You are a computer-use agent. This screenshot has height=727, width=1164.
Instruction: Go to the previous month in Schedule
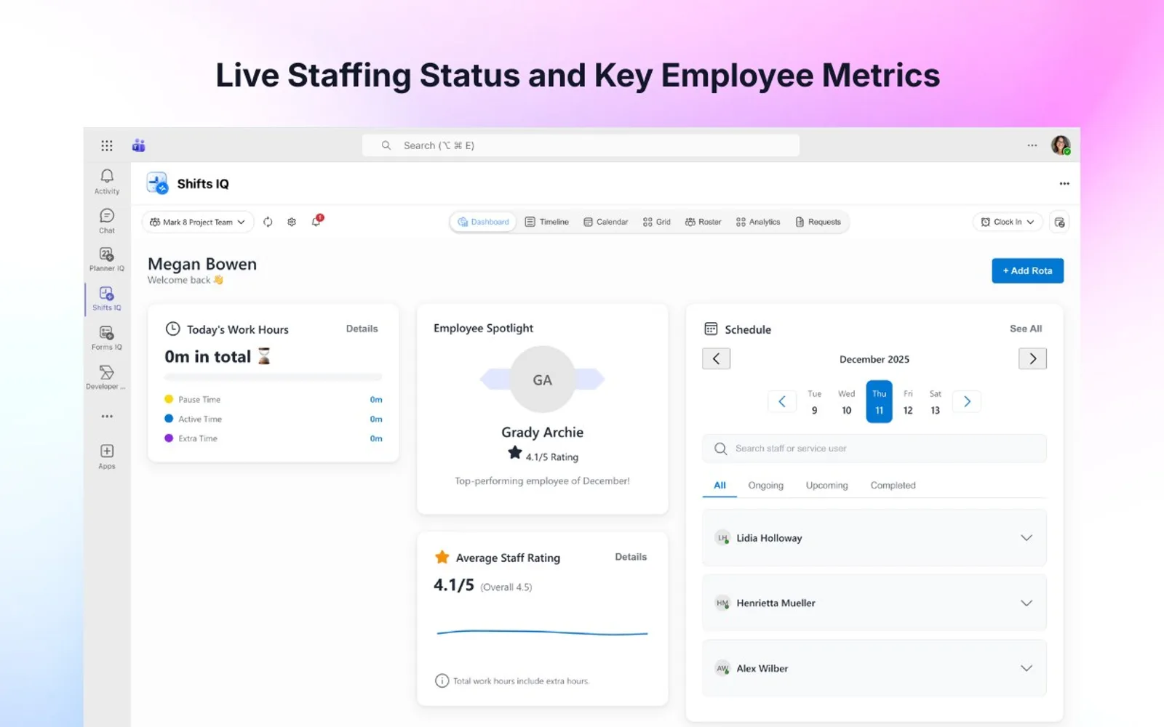pyautogui.click(x=716, y=358)
